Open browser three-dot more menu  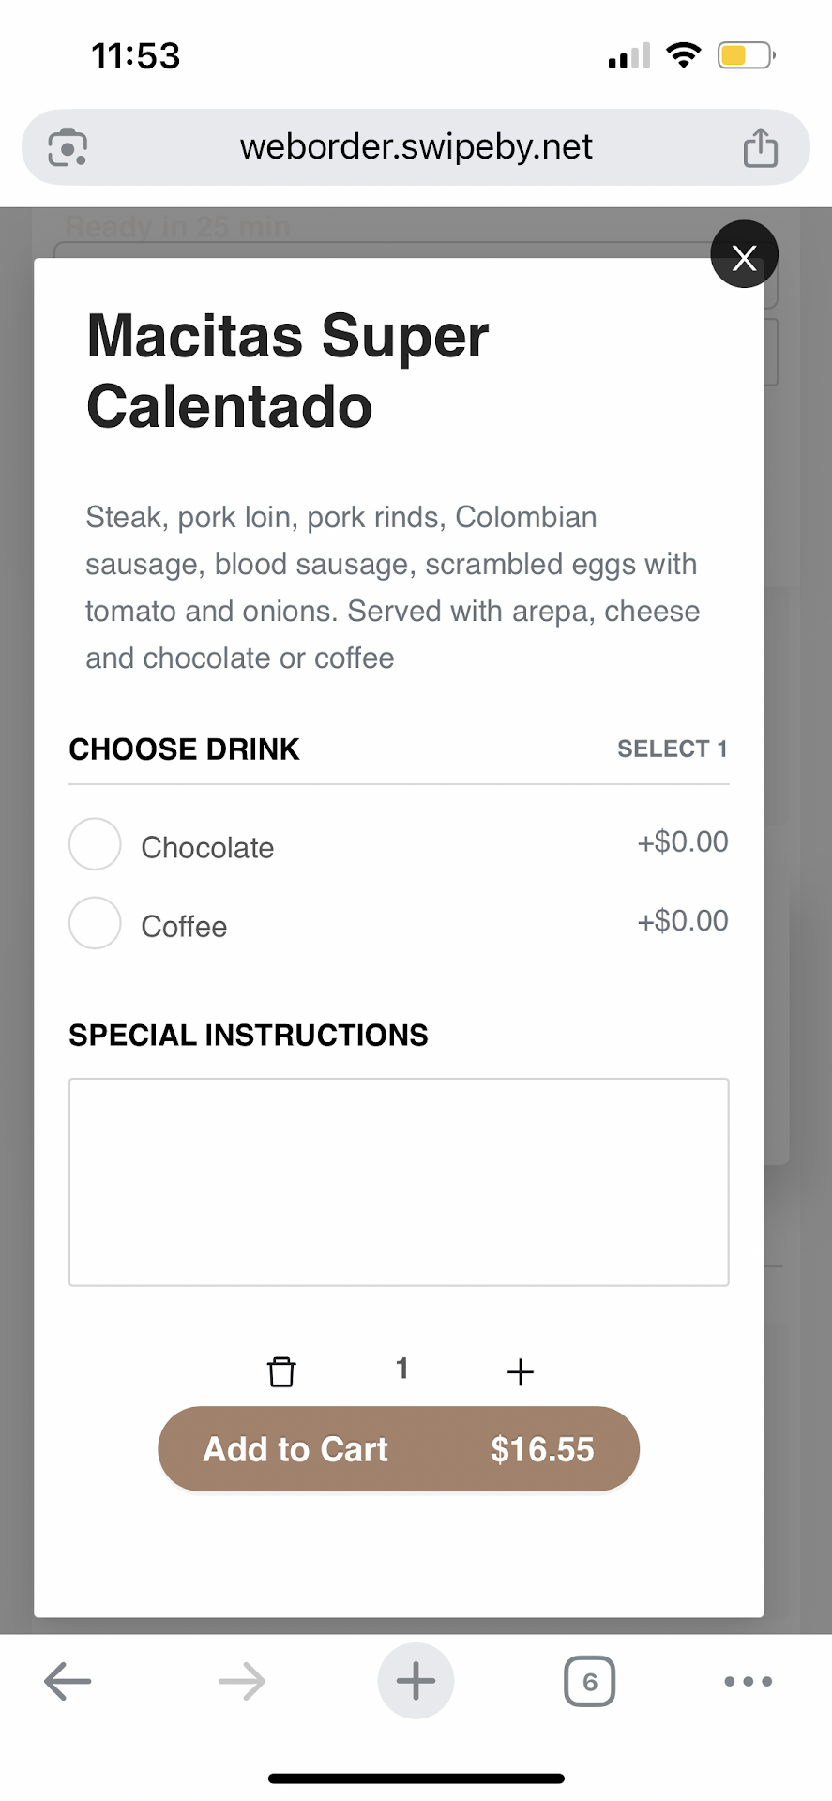pos(748,1682)
